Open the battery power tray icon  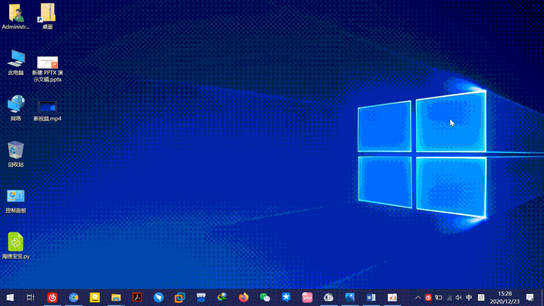point(439,297)
